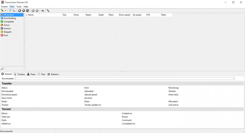
Task: Click the connect to Transmission toolbar icon
Action: [x=2, y=11]
